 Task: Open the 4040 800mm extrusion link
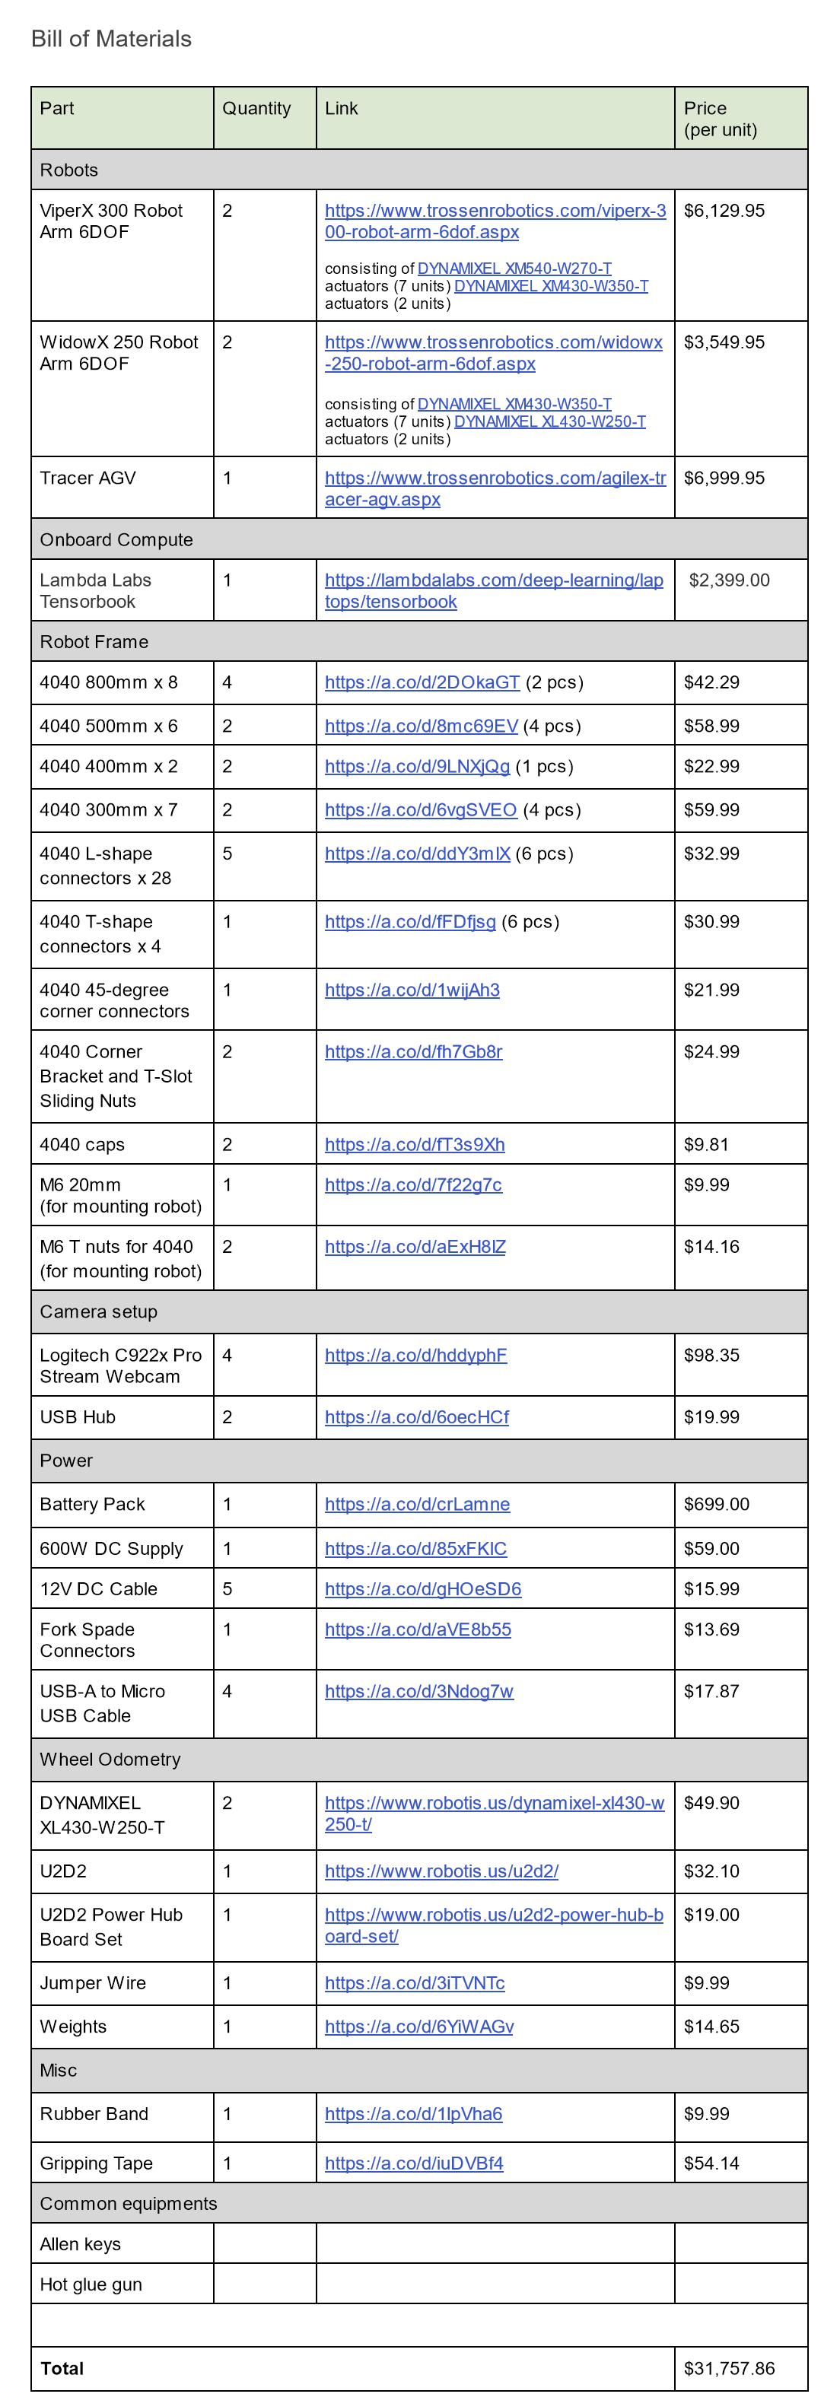[x=422, y=682]
